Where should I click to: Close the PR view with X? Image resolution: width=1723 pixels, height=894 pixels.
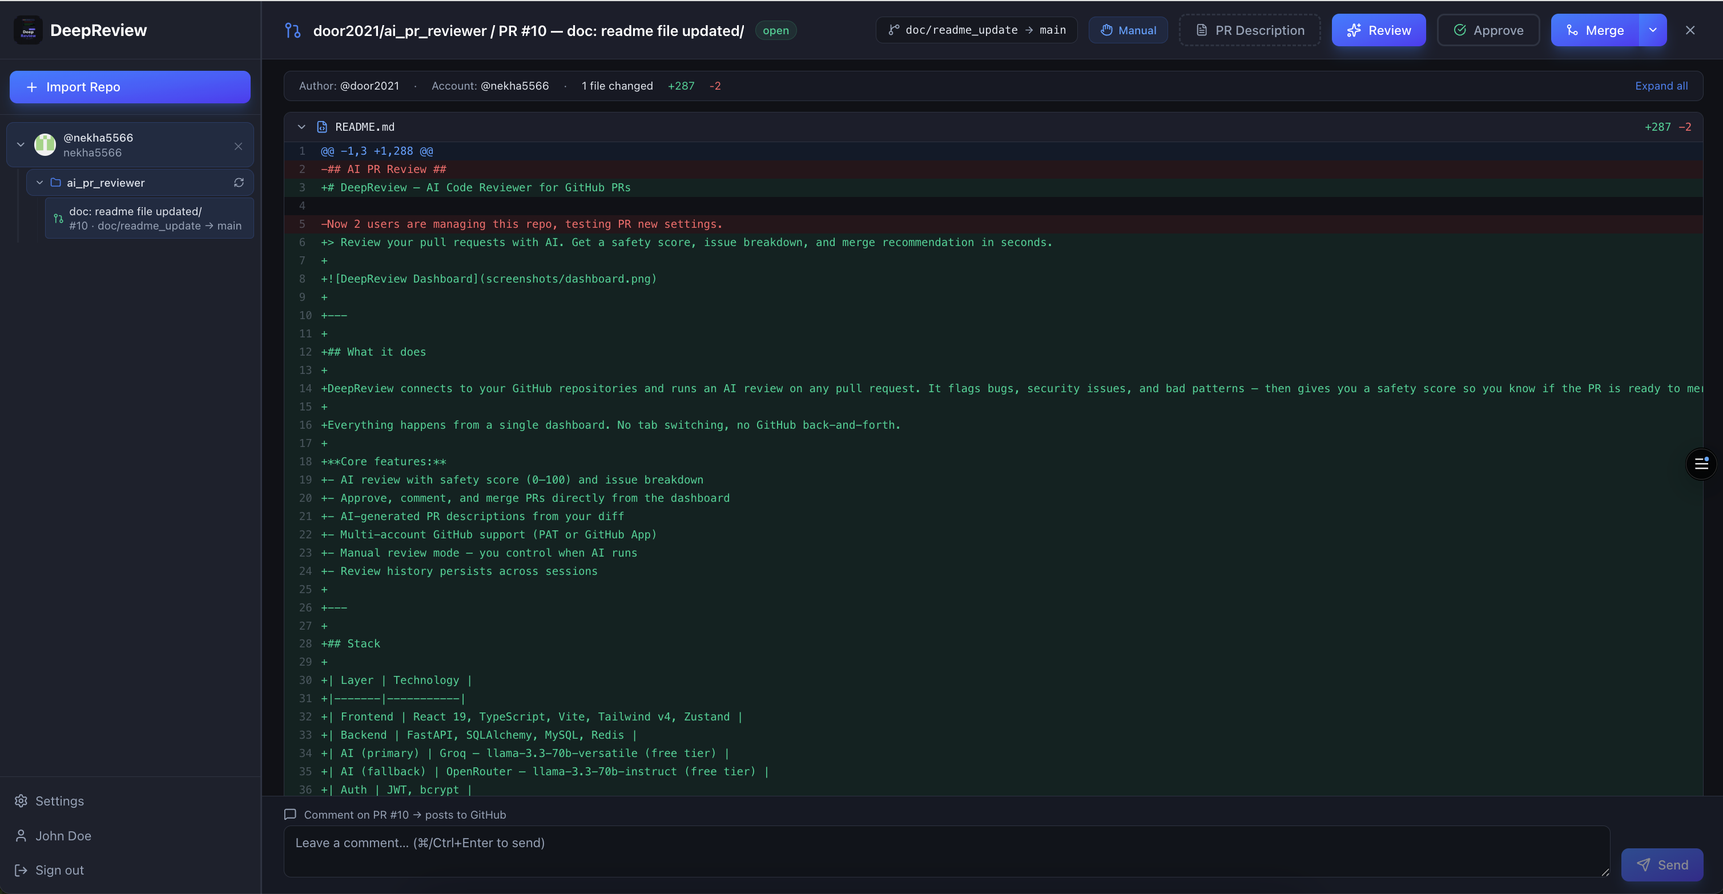[x=1690, y=30]
